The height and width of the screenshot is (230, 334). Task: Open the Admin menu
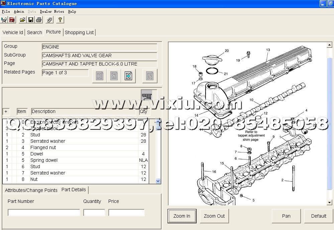click(x=19, y=11)
